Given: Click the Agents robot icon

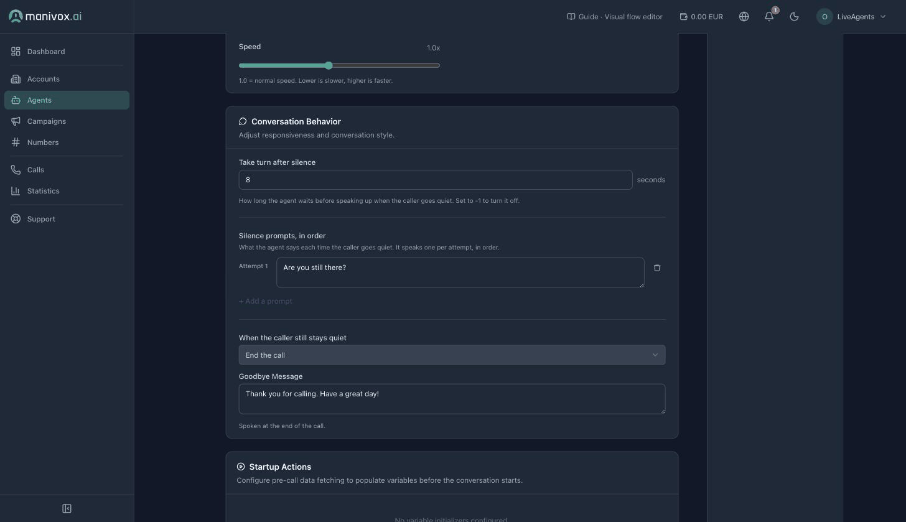Looking at the screenshot, I should click(16, 100).
